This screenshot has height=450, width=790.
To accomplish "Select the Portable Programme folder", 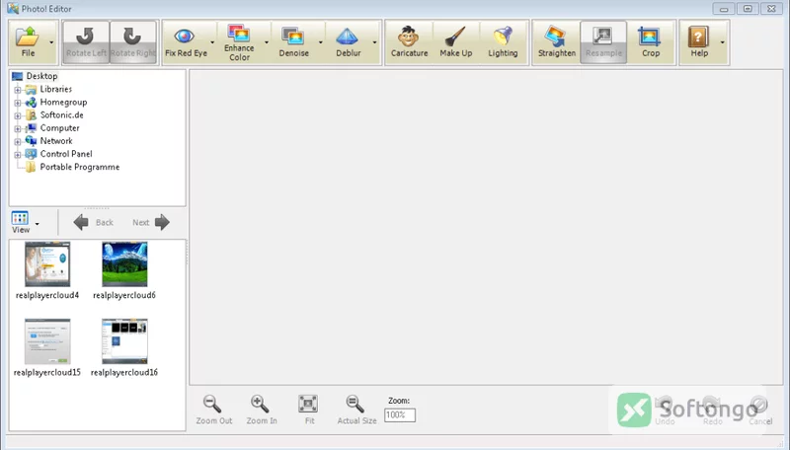I will pos(80,167).
